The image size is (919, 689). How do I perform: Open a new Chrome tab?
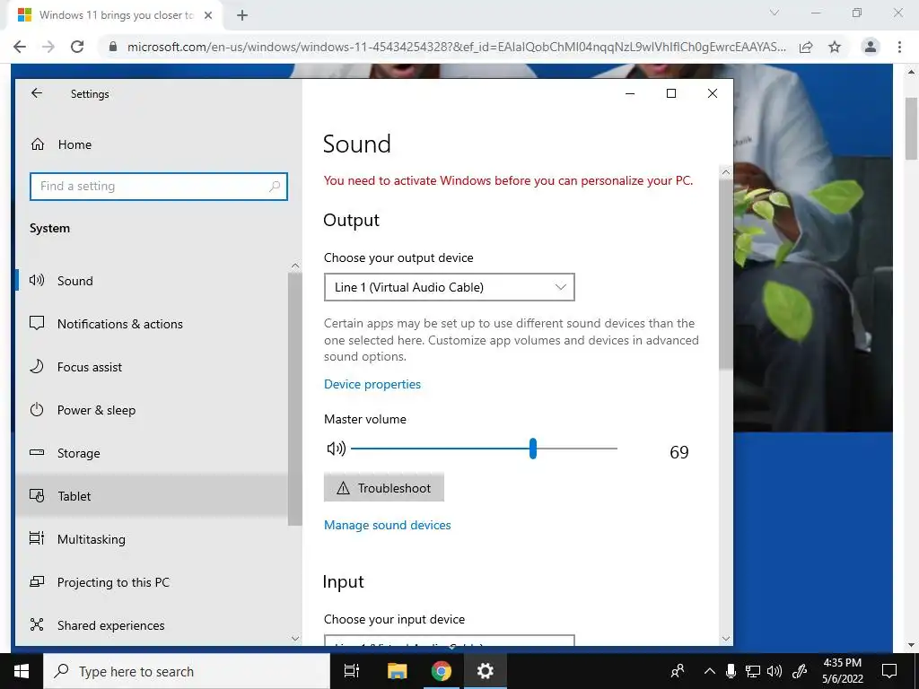click(242, 15)
